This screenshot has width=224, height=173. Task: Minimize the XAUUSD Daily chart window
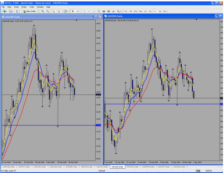pyautogui.click(x=217, y=16)
